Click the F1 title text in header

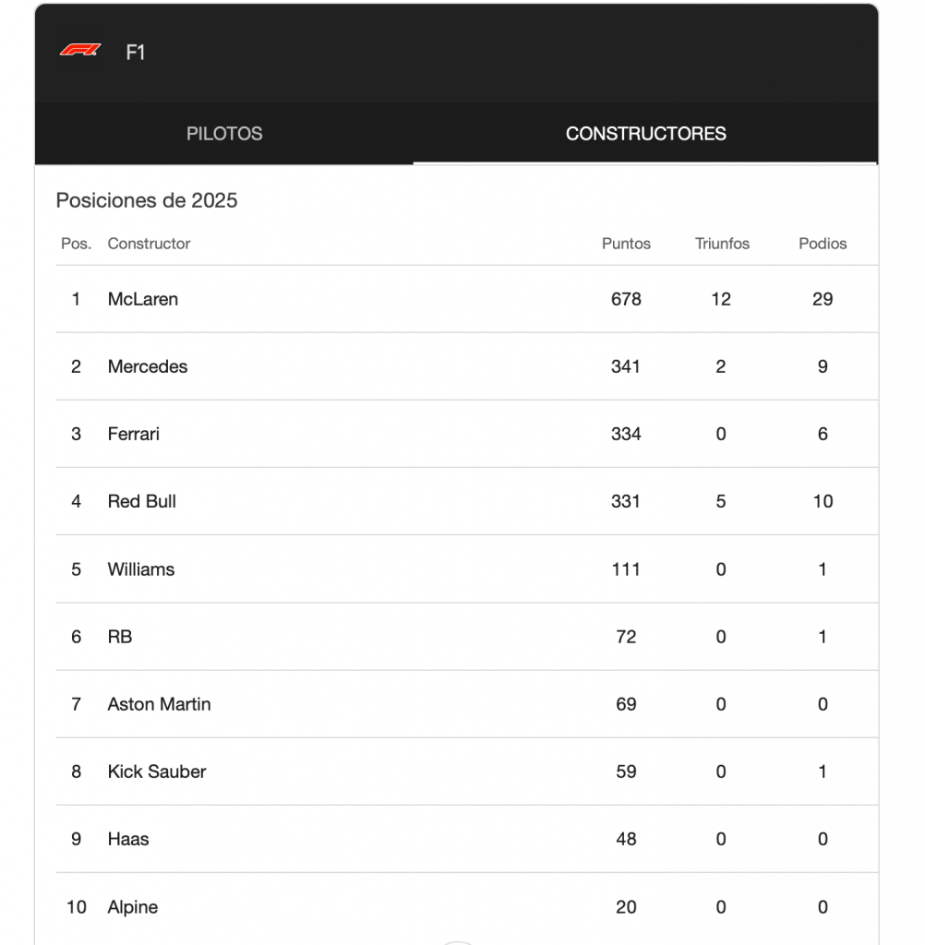(136, 53)
